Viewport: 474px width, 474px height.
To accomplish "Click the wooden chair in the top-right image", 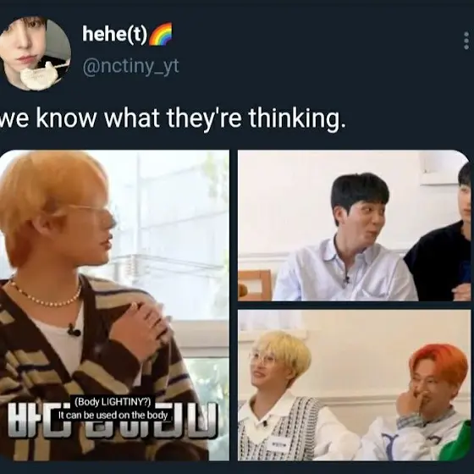I will [256, 285].
